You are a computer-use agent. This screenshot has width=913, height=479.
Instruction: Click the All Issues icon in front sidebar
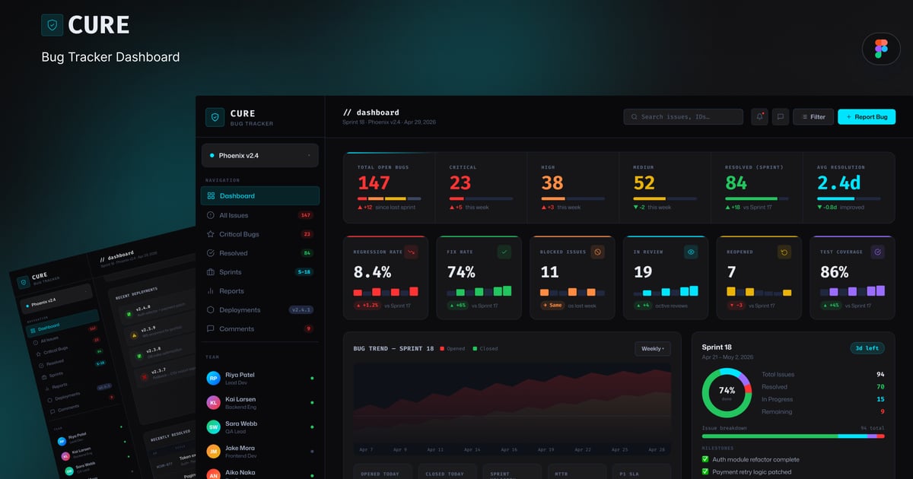click(x=211, y=215)
